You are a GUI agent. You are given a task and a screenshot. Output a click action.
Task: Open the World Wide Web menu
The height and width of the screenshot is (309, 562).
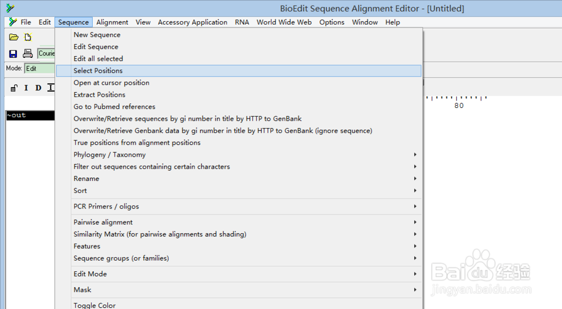284,22
